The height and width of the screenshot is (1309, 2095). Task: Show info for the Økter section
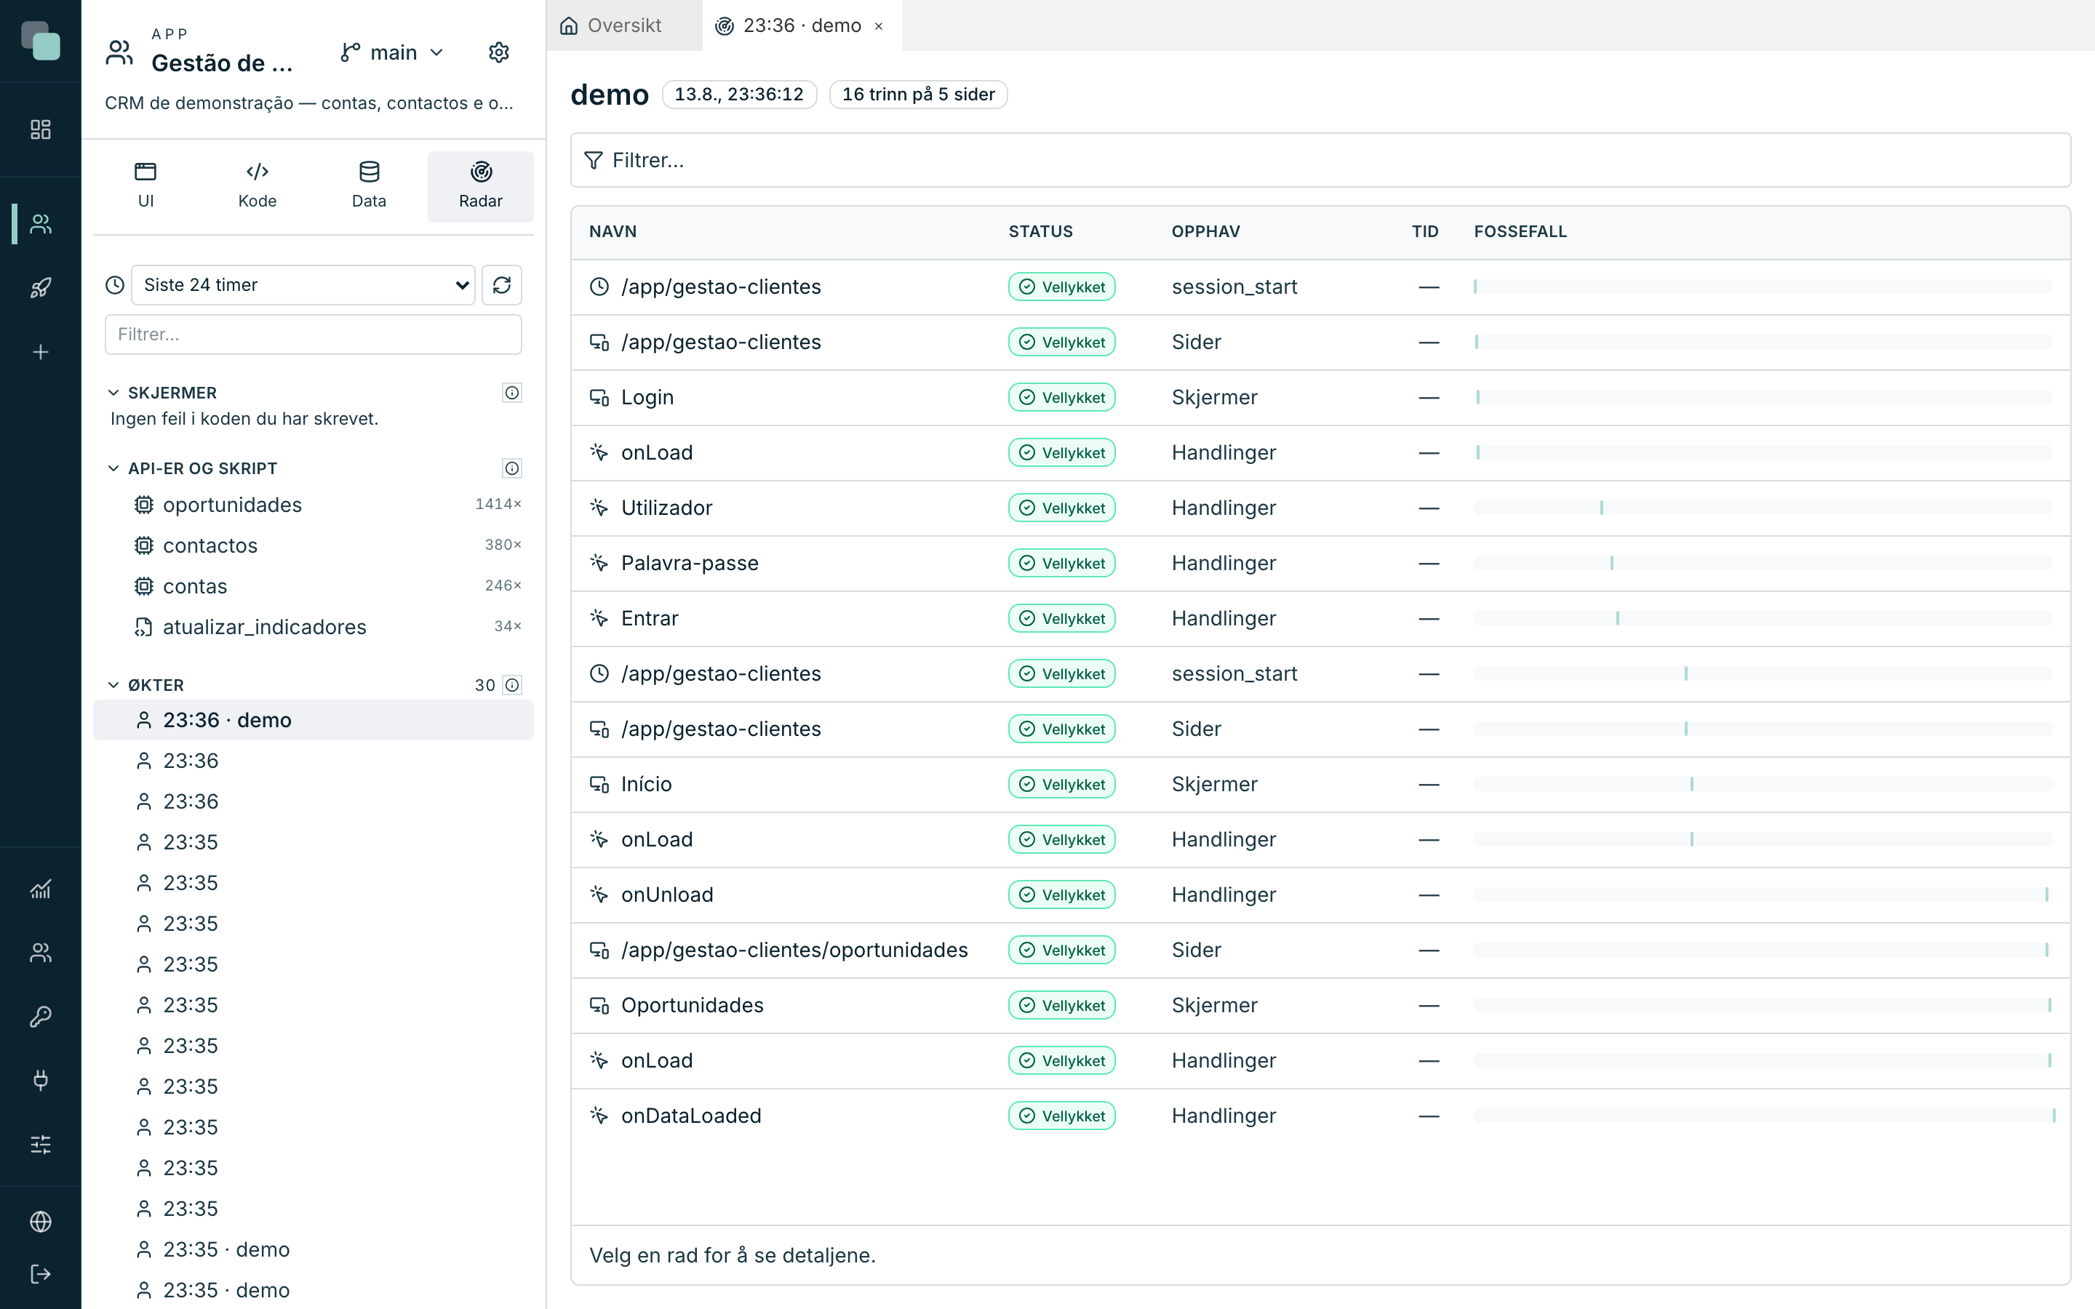513,685
